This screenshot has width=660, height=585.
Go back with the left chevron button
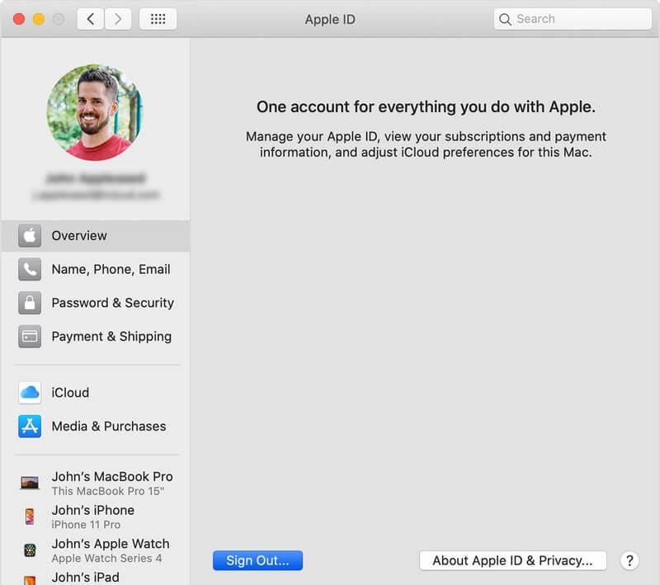tap(91, 19)
